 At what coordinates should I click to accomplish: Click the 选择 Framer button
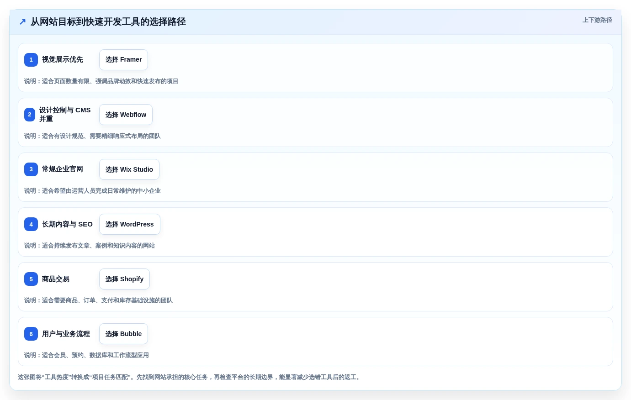pos(123,60)
